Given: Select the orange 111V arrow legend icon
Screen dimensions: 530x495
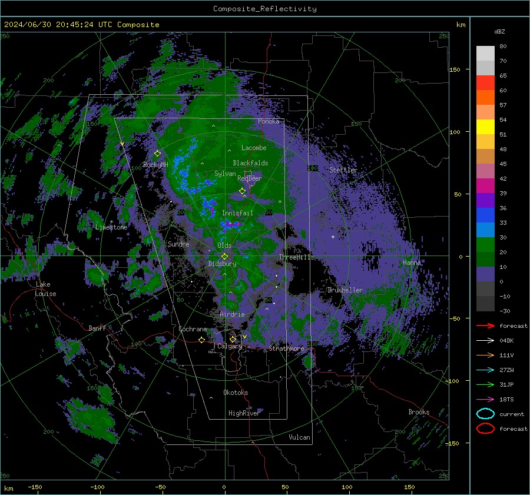Looking at the screenshot, I should click(485, 355).
